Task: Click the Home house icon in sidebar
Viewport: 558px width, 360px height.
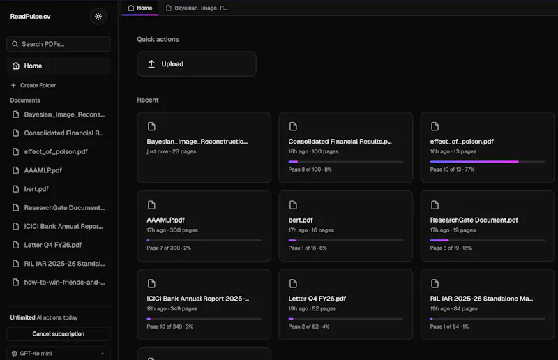Action: (x=15, y=66)
